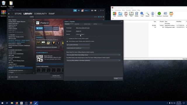This screenshot has height=105, width=187.
Task: Click the Add icon in WinRAR toolbar
Action: pos(115,14)
